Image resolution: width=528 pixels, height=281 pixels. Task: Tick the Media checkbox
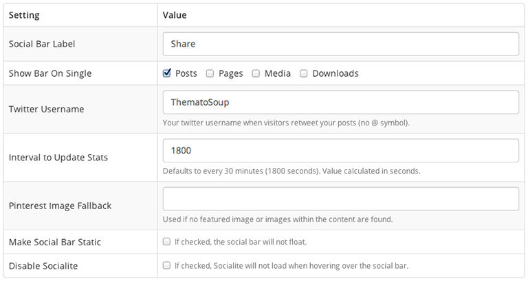[x=256, y=73]
